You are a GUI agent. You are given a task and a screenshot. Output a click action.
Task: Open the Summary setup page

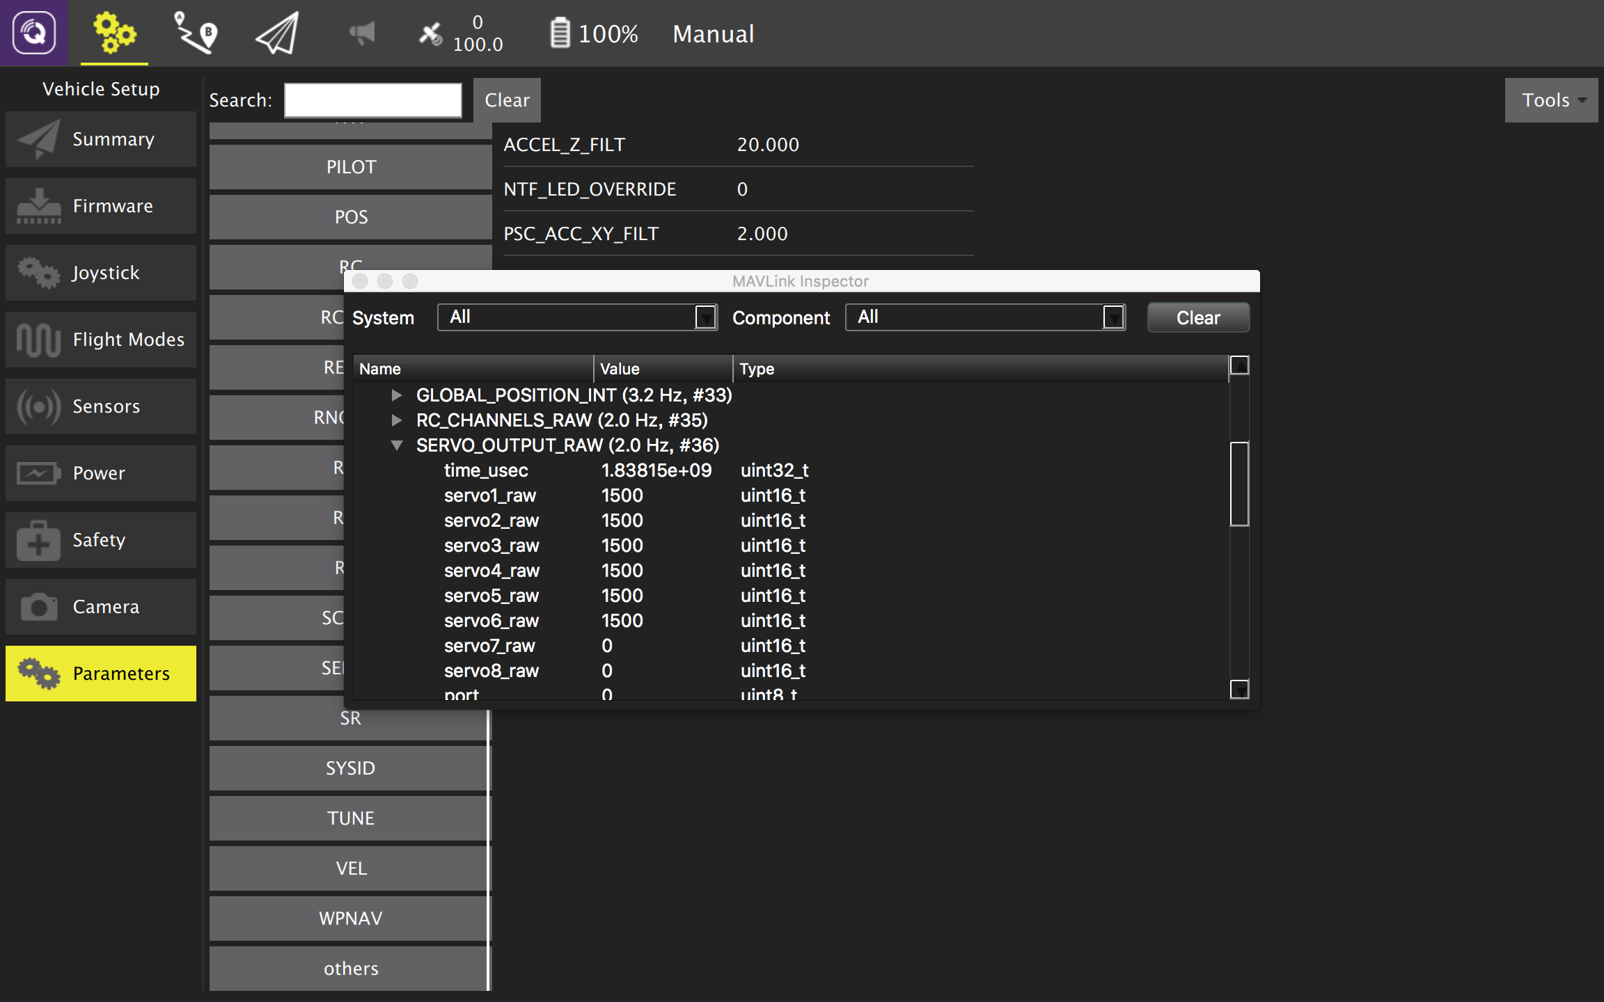[x=101, y=139]
